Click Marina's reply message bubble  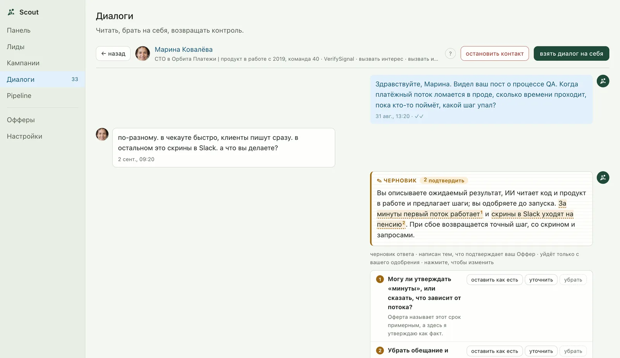(224, 148)
